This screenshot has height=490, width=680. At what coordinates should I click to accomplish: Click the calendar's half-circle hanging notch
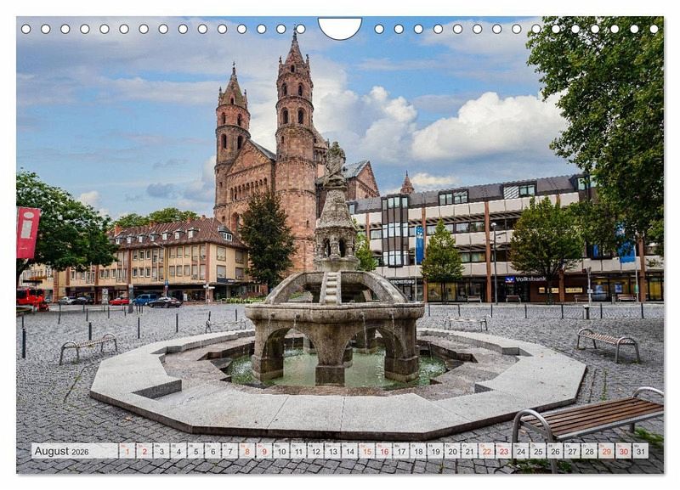(x=340, y=28)
